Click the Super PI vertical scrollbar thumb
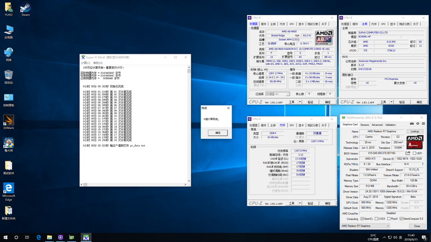Image resolution: width=431 pixels, height=242 pixels. (x=189, y=71)
